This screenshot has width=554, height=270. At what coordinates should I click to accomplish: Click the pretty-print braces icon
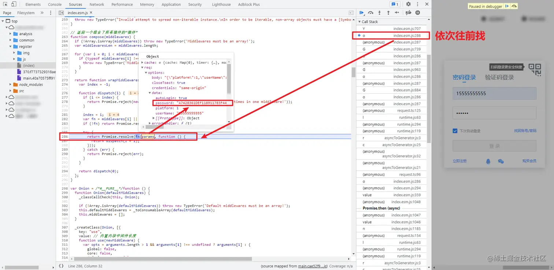click(x=61, y=266)
